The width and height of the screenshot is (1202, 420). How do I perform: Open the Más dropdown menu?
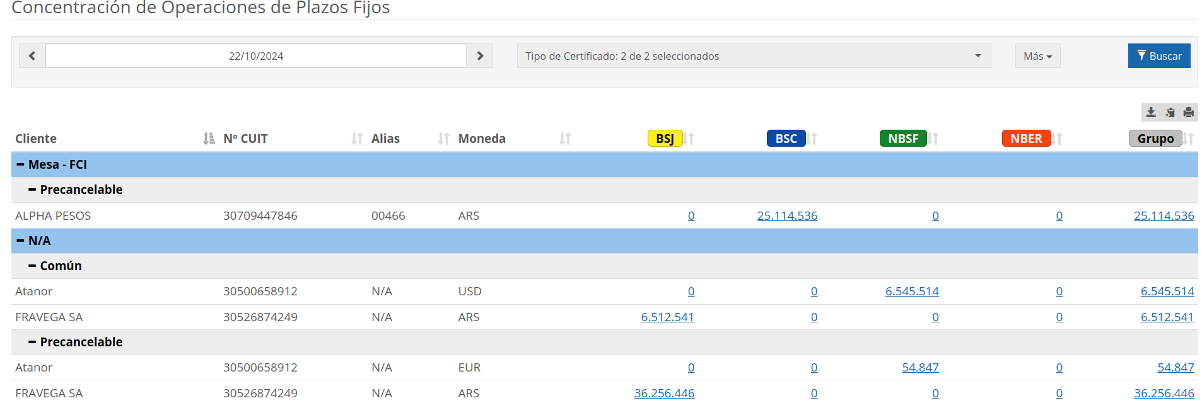click(x=1037, y=56)
